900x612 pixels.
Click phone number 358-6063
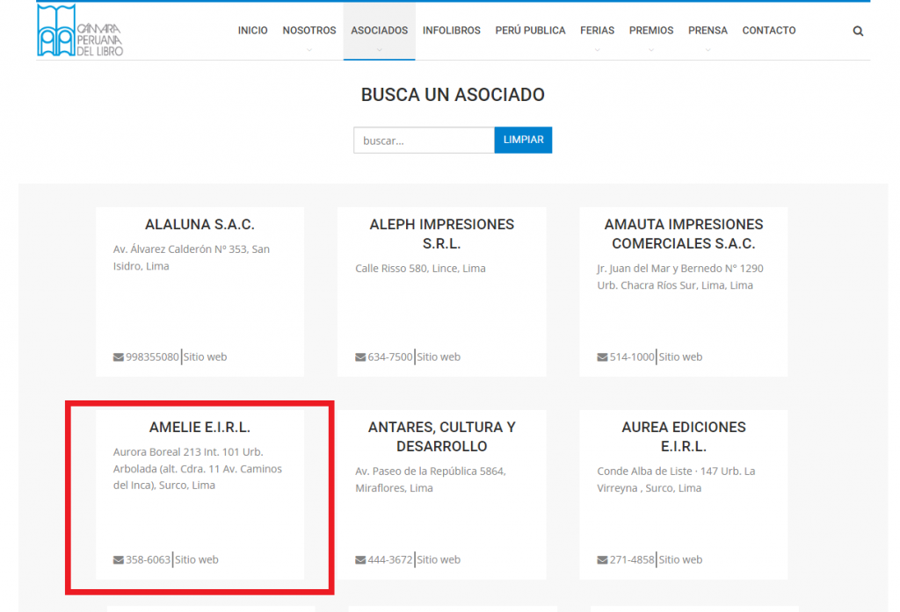pyautogui.click(x=148, y=559)
